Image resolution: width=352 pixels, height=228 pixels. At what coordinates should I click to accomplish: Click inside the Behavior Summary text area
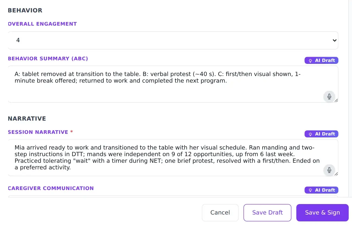[173, 84]
